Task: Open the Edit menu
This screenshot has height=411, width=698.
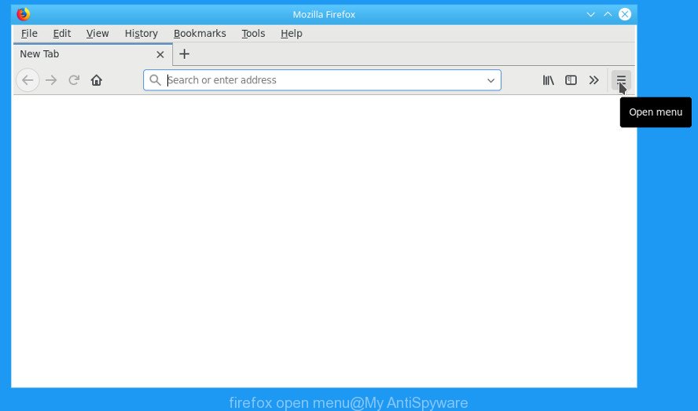Action: pos(62,33)
